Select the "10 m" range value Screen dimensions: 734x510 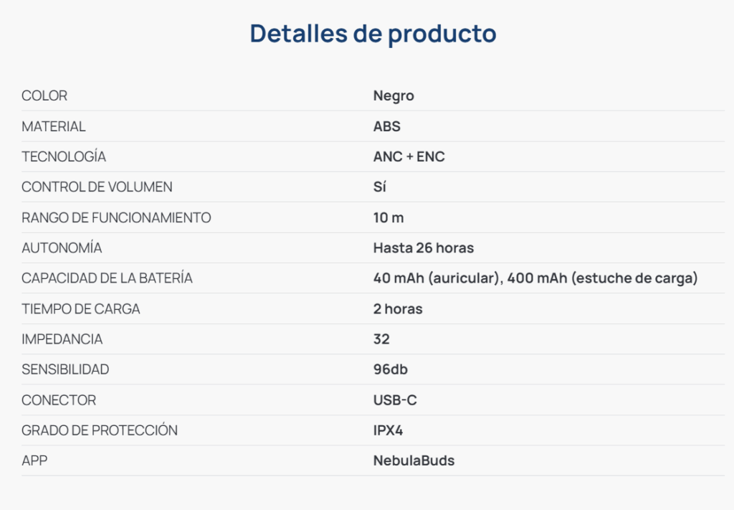click(x=389, y=217)
